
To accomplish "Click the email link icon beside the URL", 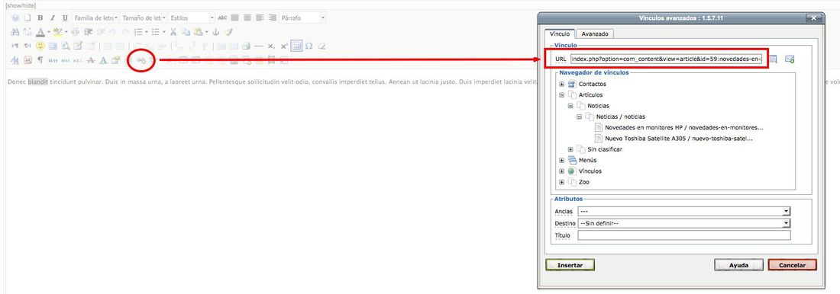I will [x=789, y=59].
